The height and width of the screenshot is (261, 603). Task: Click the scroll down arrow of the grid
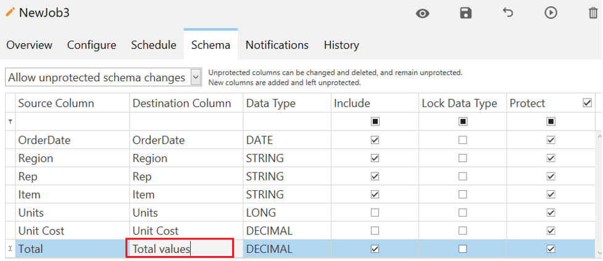pyautogui.click(x=599, y=252)
